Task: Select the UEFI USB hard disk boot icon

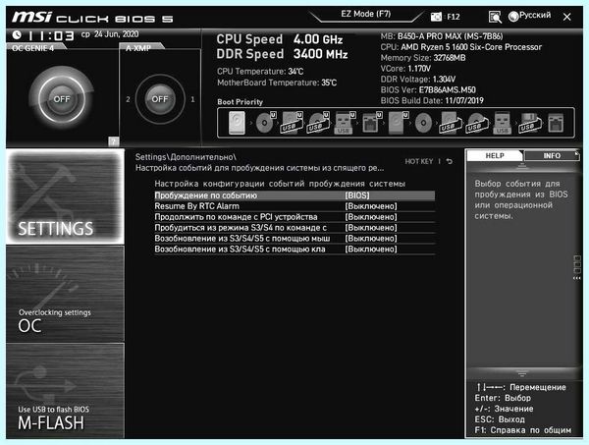Action: coord(292,123)
